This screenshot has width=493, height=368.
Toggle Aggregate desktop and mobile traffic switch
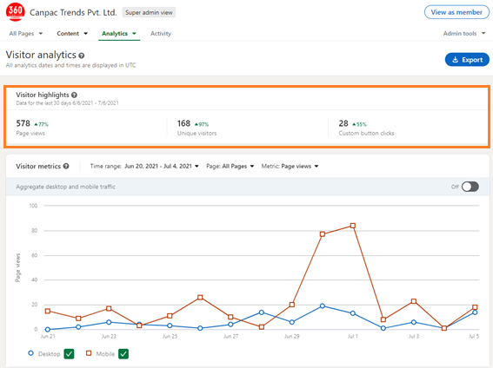click(470, 187)
